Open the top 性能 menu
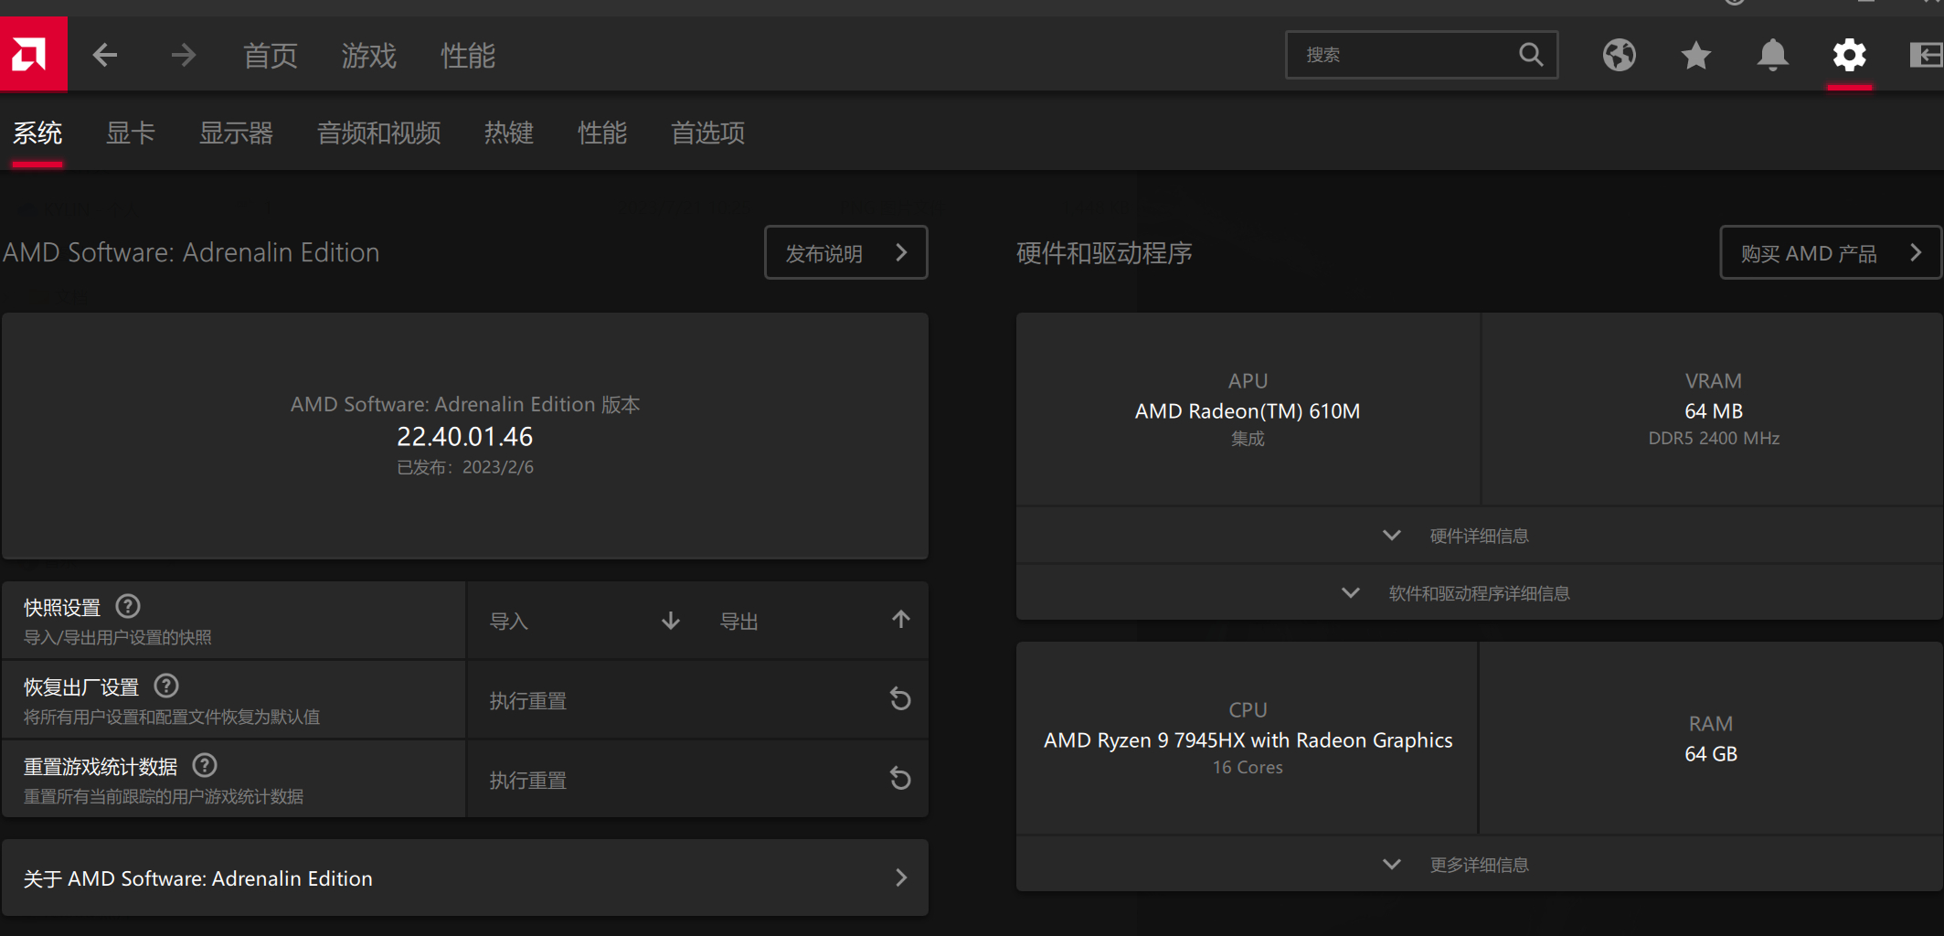Screen dimensions: 1944x936 [468, 56]
